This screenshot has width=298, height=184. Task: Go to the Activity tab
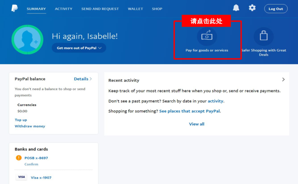64,9
